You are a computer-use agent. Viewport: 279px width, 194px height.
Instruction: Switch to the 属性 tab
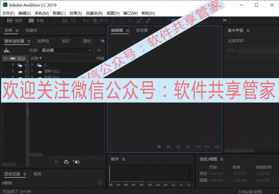coord(87,41)
